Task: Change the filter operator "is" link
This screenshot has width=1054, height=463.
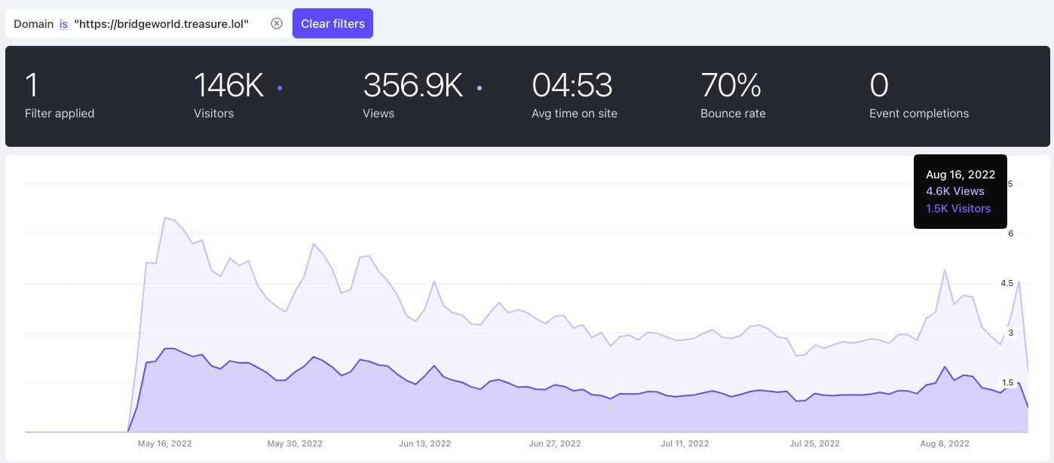Action: (63, 24)
